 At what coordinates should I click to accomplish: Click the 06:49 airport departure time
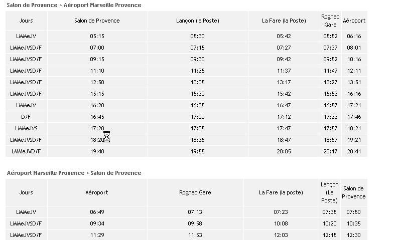tap(97, 212)
